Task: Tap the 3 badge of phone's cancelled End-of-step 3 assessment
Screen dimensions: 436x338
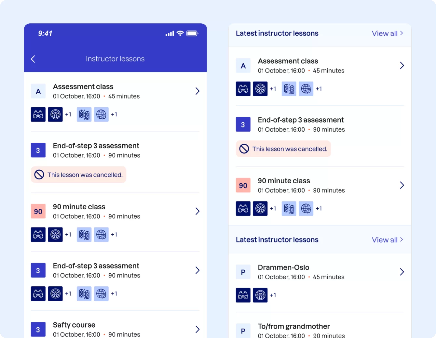Action: click(x=38, y=150)
